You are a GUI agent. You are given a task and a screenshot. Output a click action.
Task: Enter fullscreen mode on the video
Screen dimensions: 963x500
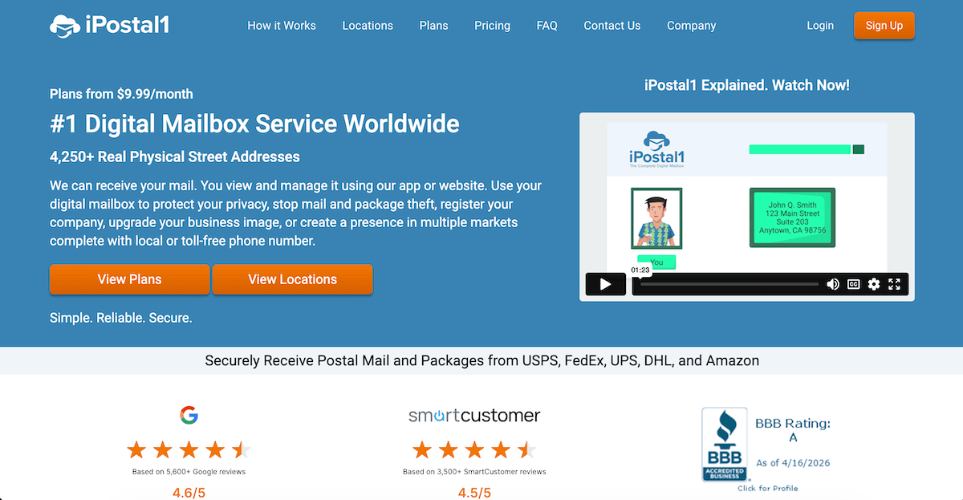tap(895, 284)
